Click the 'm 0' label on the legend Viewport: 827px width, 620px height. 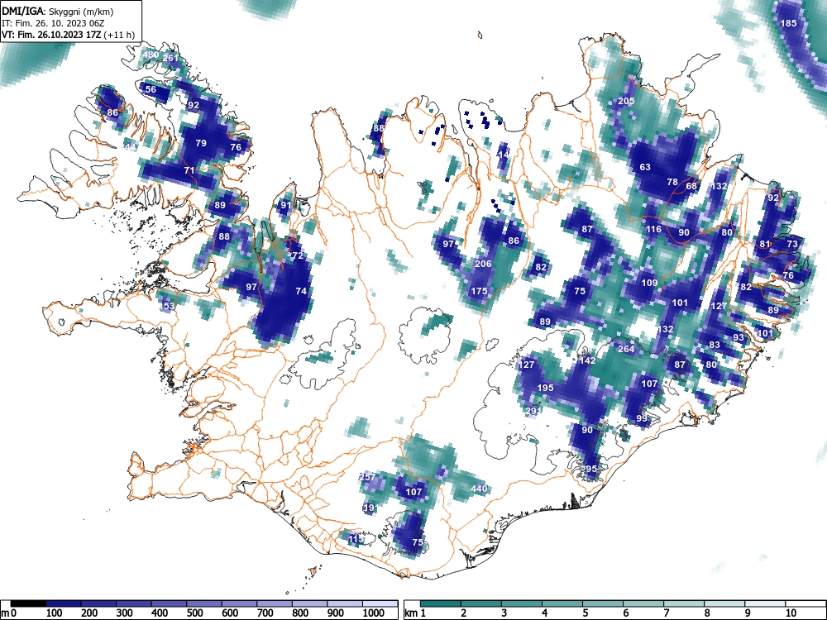(x=9, y=613)
